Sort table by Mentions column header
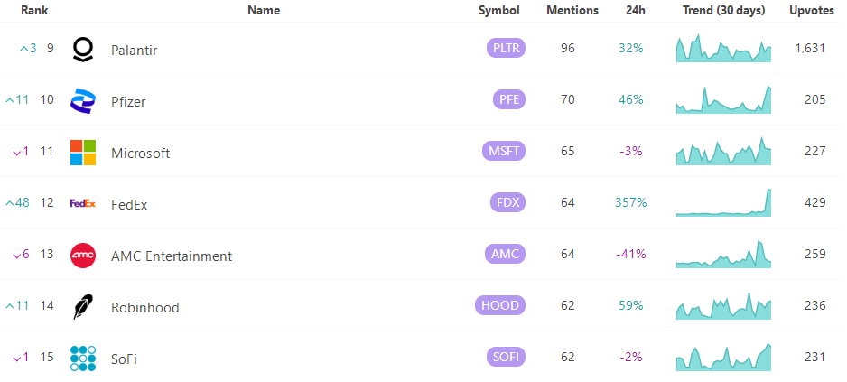This screenshot has height=382, width=847. 572,10
